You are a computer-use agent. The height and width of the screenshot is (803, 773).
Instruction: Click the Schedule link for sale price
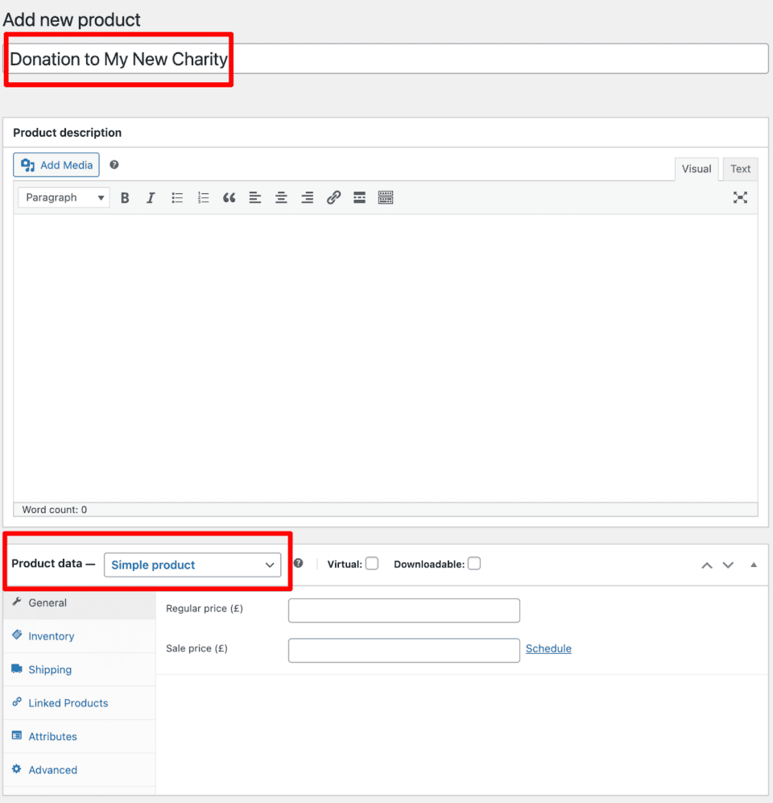point(548,649)
